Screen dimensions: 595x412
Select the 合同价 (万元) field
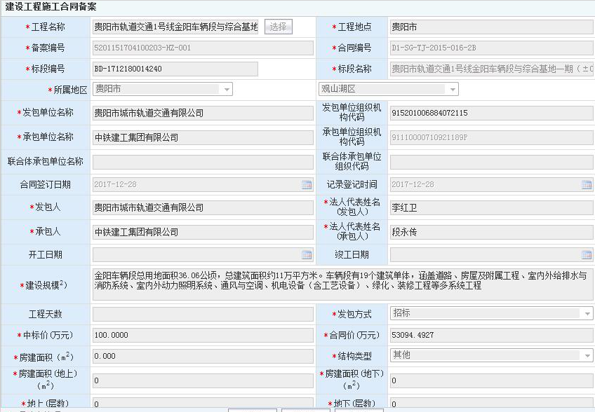coord(491,336)
